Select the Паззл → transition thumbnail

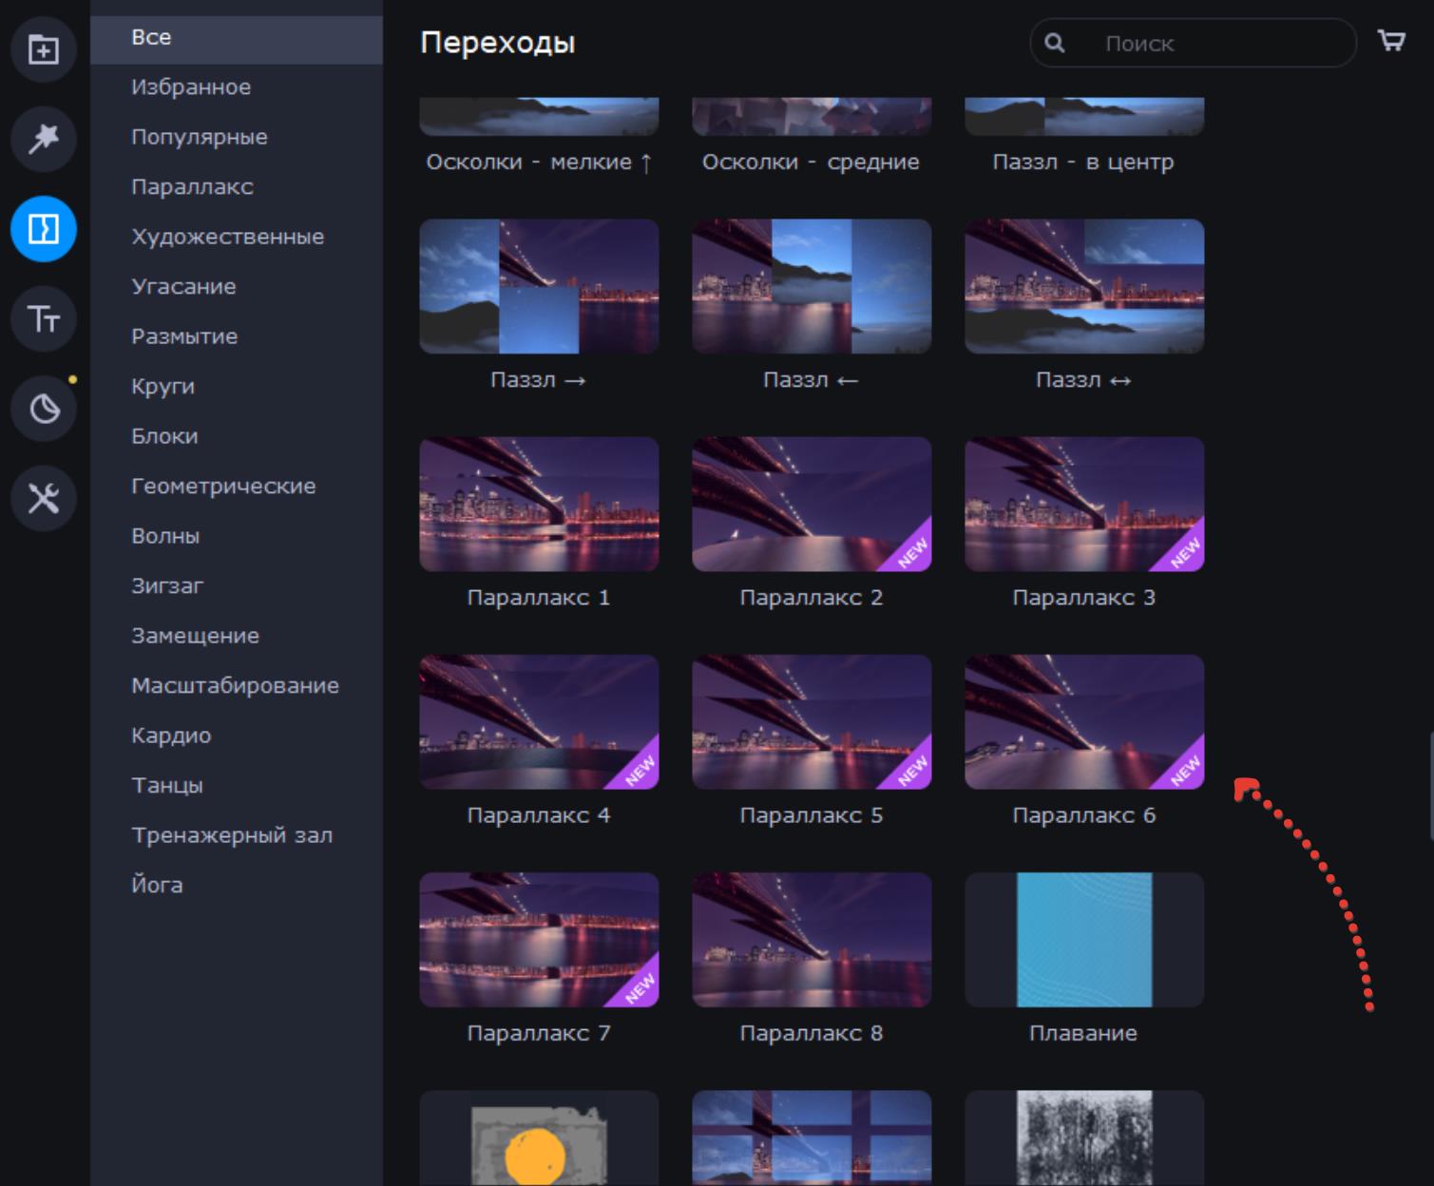pyautogui.click(x=539, y=287)
